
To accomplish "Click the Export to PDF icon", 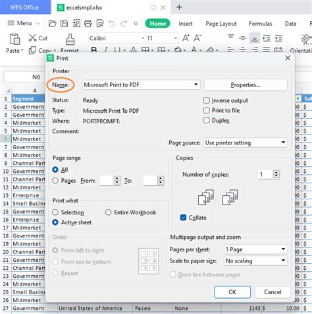I will [x=76, y=23].
